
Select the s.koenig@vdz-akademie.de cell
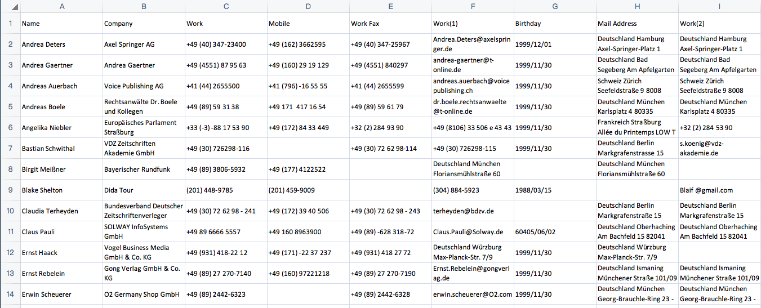pos(719,149)
